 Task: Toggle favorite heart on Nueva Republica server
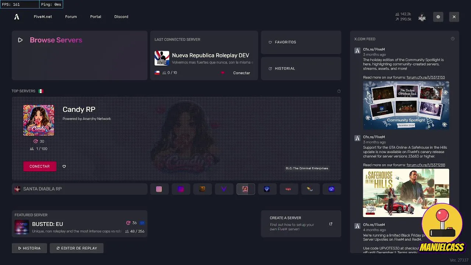(223, 73)
